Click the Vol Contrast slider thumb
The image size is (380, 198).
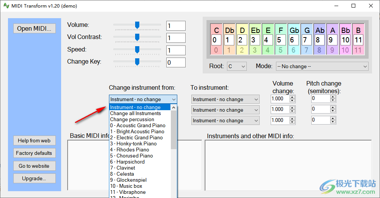point(137,37)
